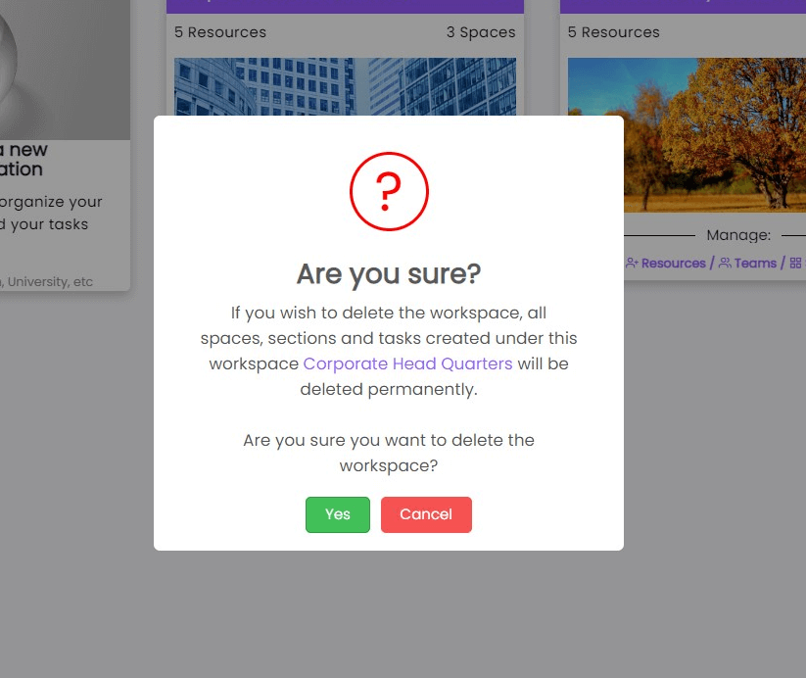Click the red Cancel button
Screen dimensions: 806x678
pos(426,514)
